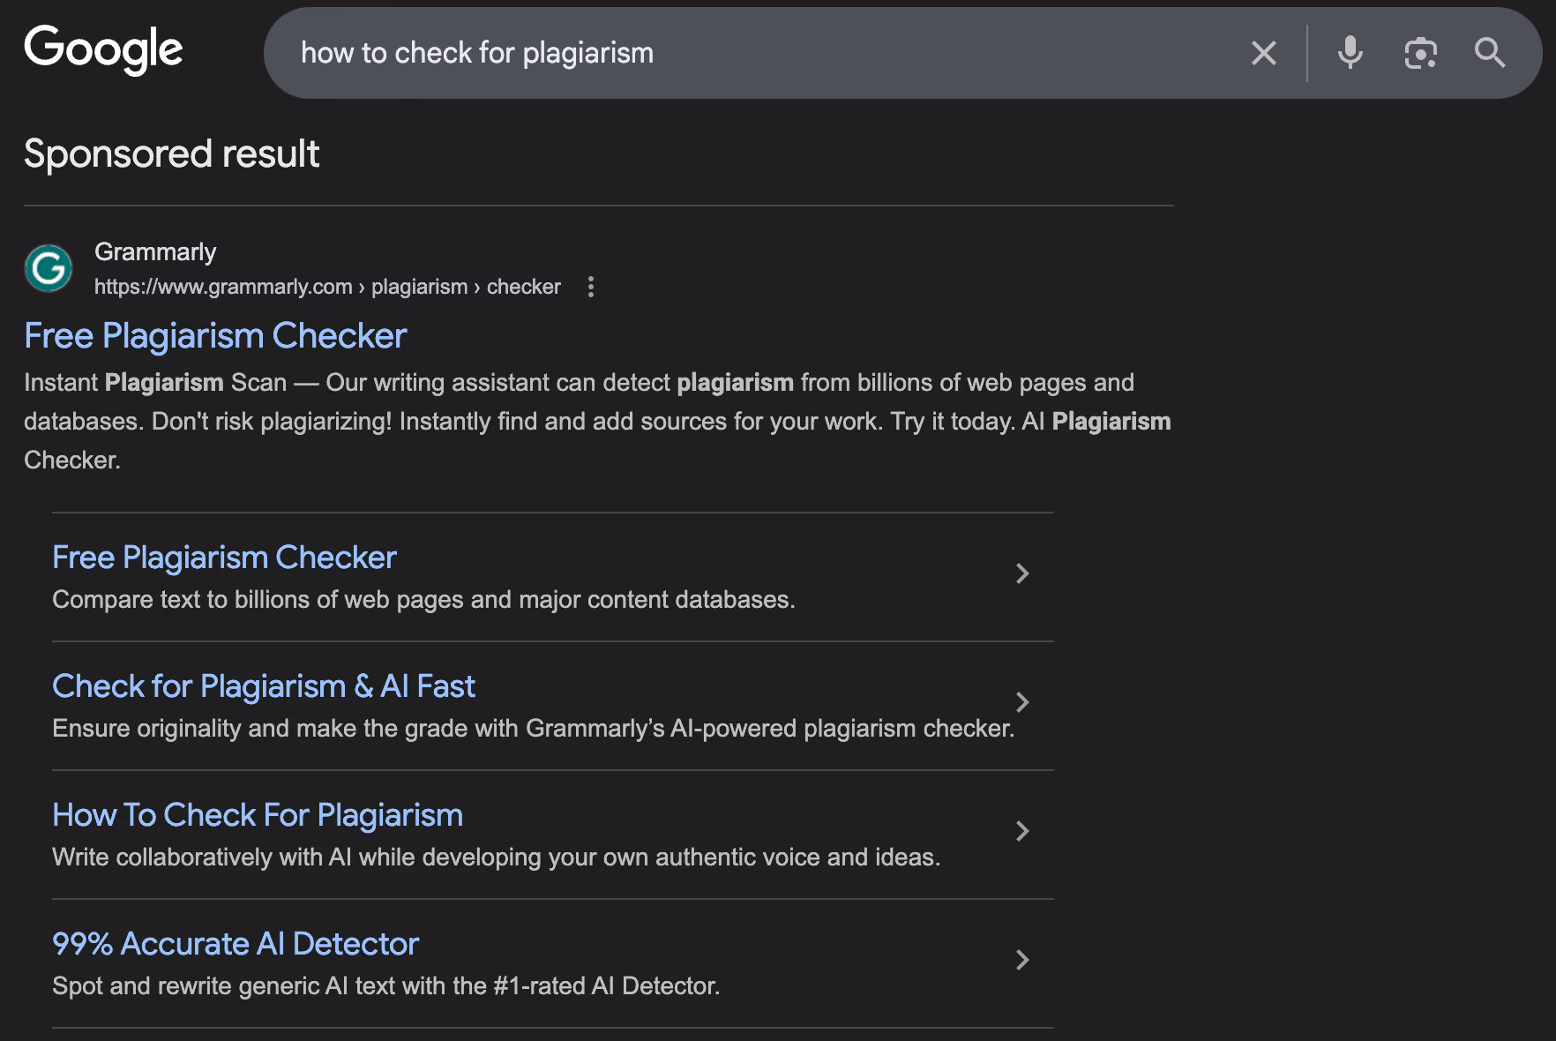Image resolution: width=1556 pixels, height=1041 pixels.
Task: Submit search with the magnifying glass icon
Action: click(1490, 53)
